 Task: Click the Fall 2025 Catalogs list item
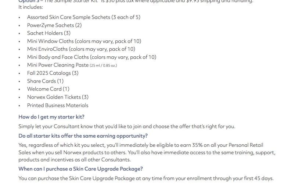pyautogui.click(x=53, y=73)
